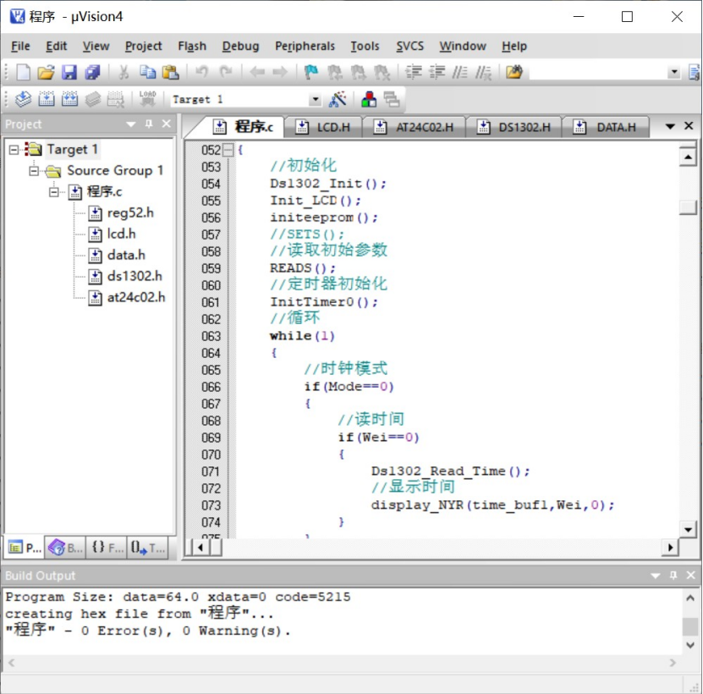Rebuild all target files icon
Screen dimensions: 703x694
click(x=69, y=99)
